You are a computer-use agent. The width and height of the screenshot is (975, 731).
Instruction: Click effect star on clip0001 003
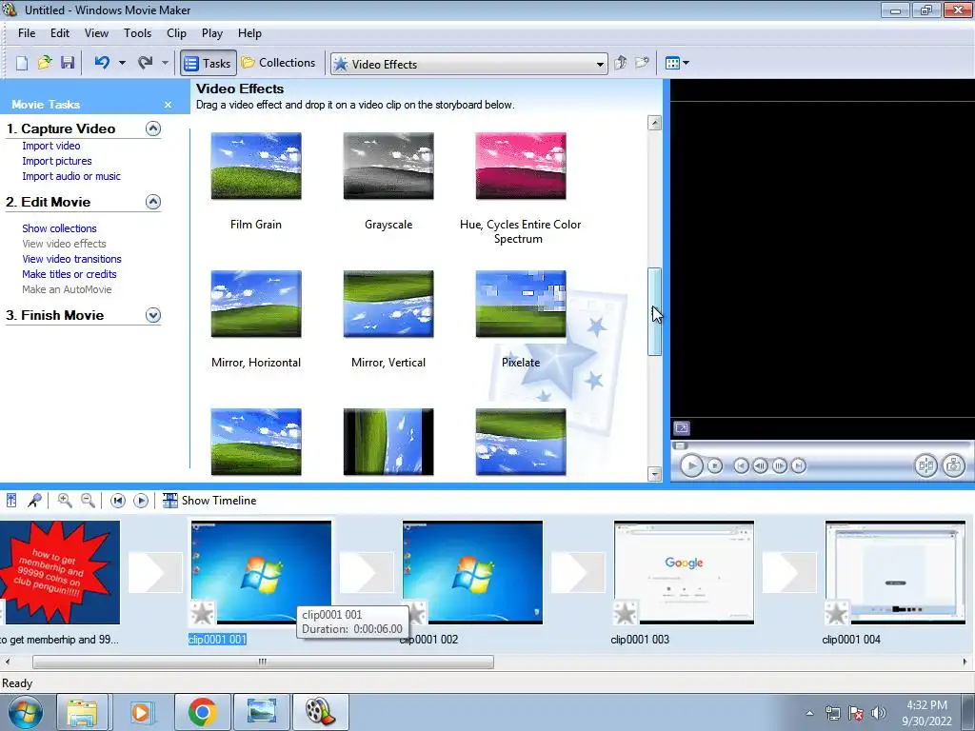click(x=625, y=614)
